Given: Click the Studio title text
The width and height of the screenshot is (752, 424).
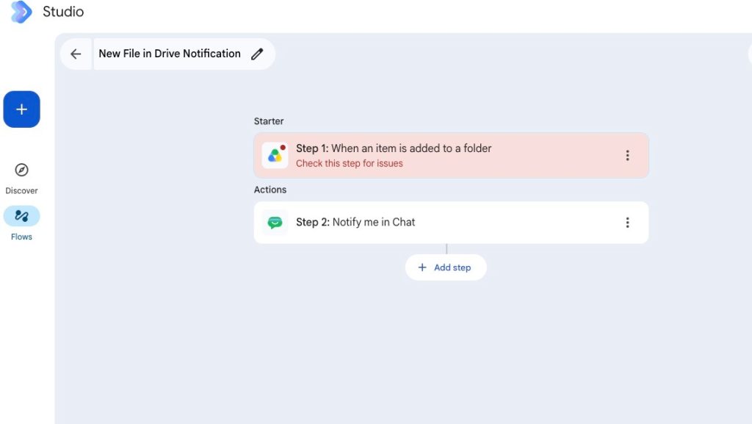Looking at the screenshot, I should point(63,12).
